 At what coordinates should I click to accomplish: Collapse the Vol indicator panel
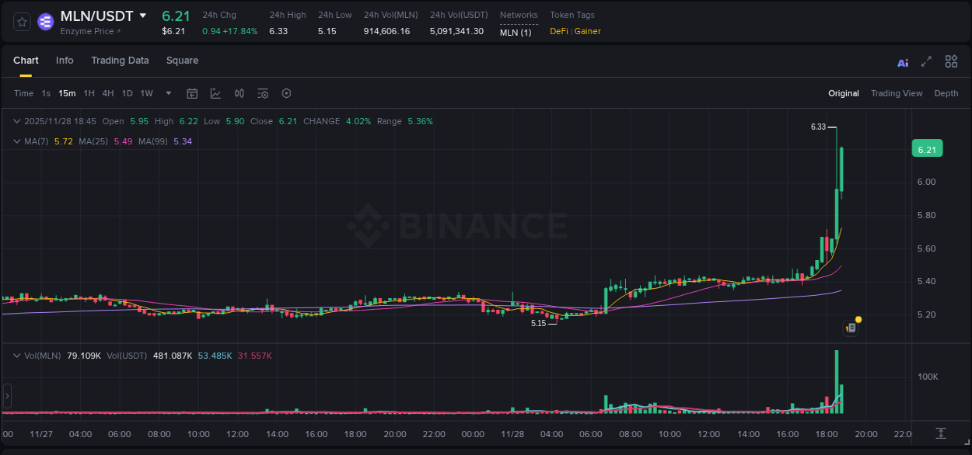(x=16, y=355)
